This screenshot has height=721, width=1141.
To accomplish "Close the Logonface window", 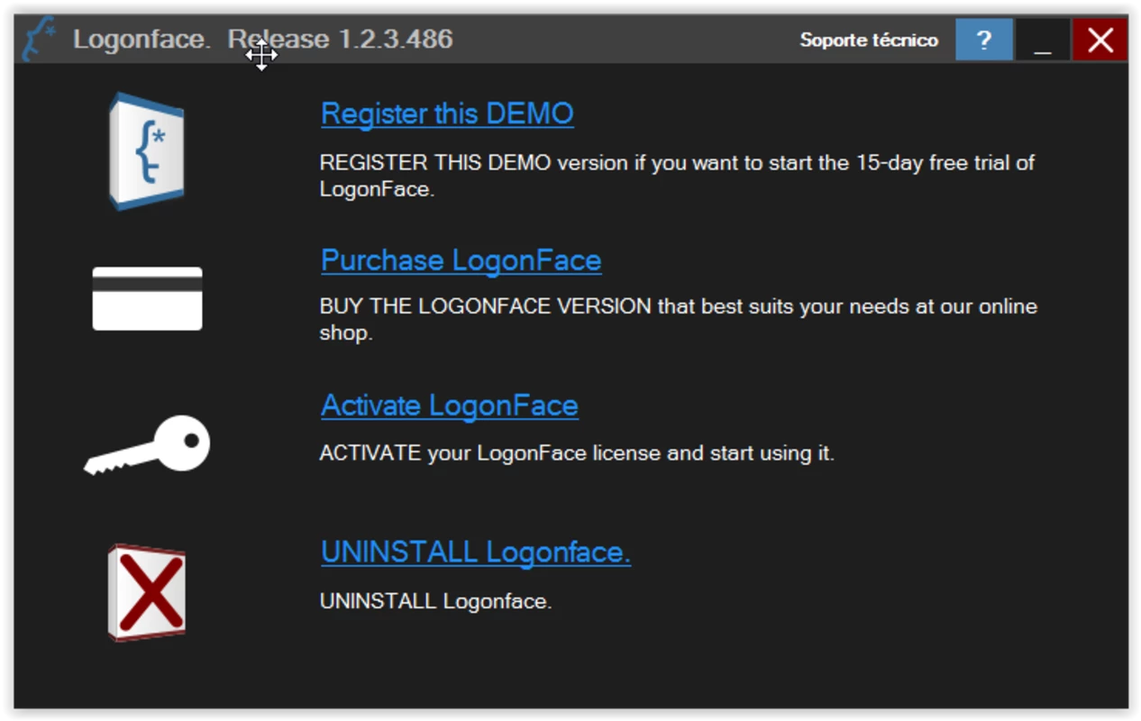I will (1100, 40).
